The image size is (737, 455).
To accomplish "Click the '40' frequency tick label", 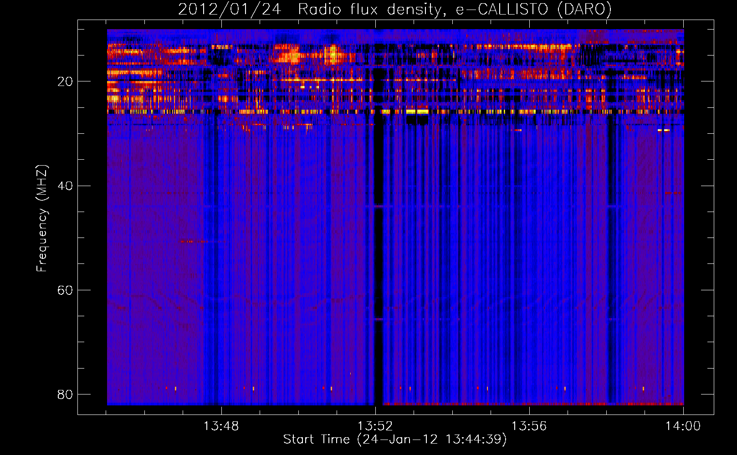I will (65, 186).
